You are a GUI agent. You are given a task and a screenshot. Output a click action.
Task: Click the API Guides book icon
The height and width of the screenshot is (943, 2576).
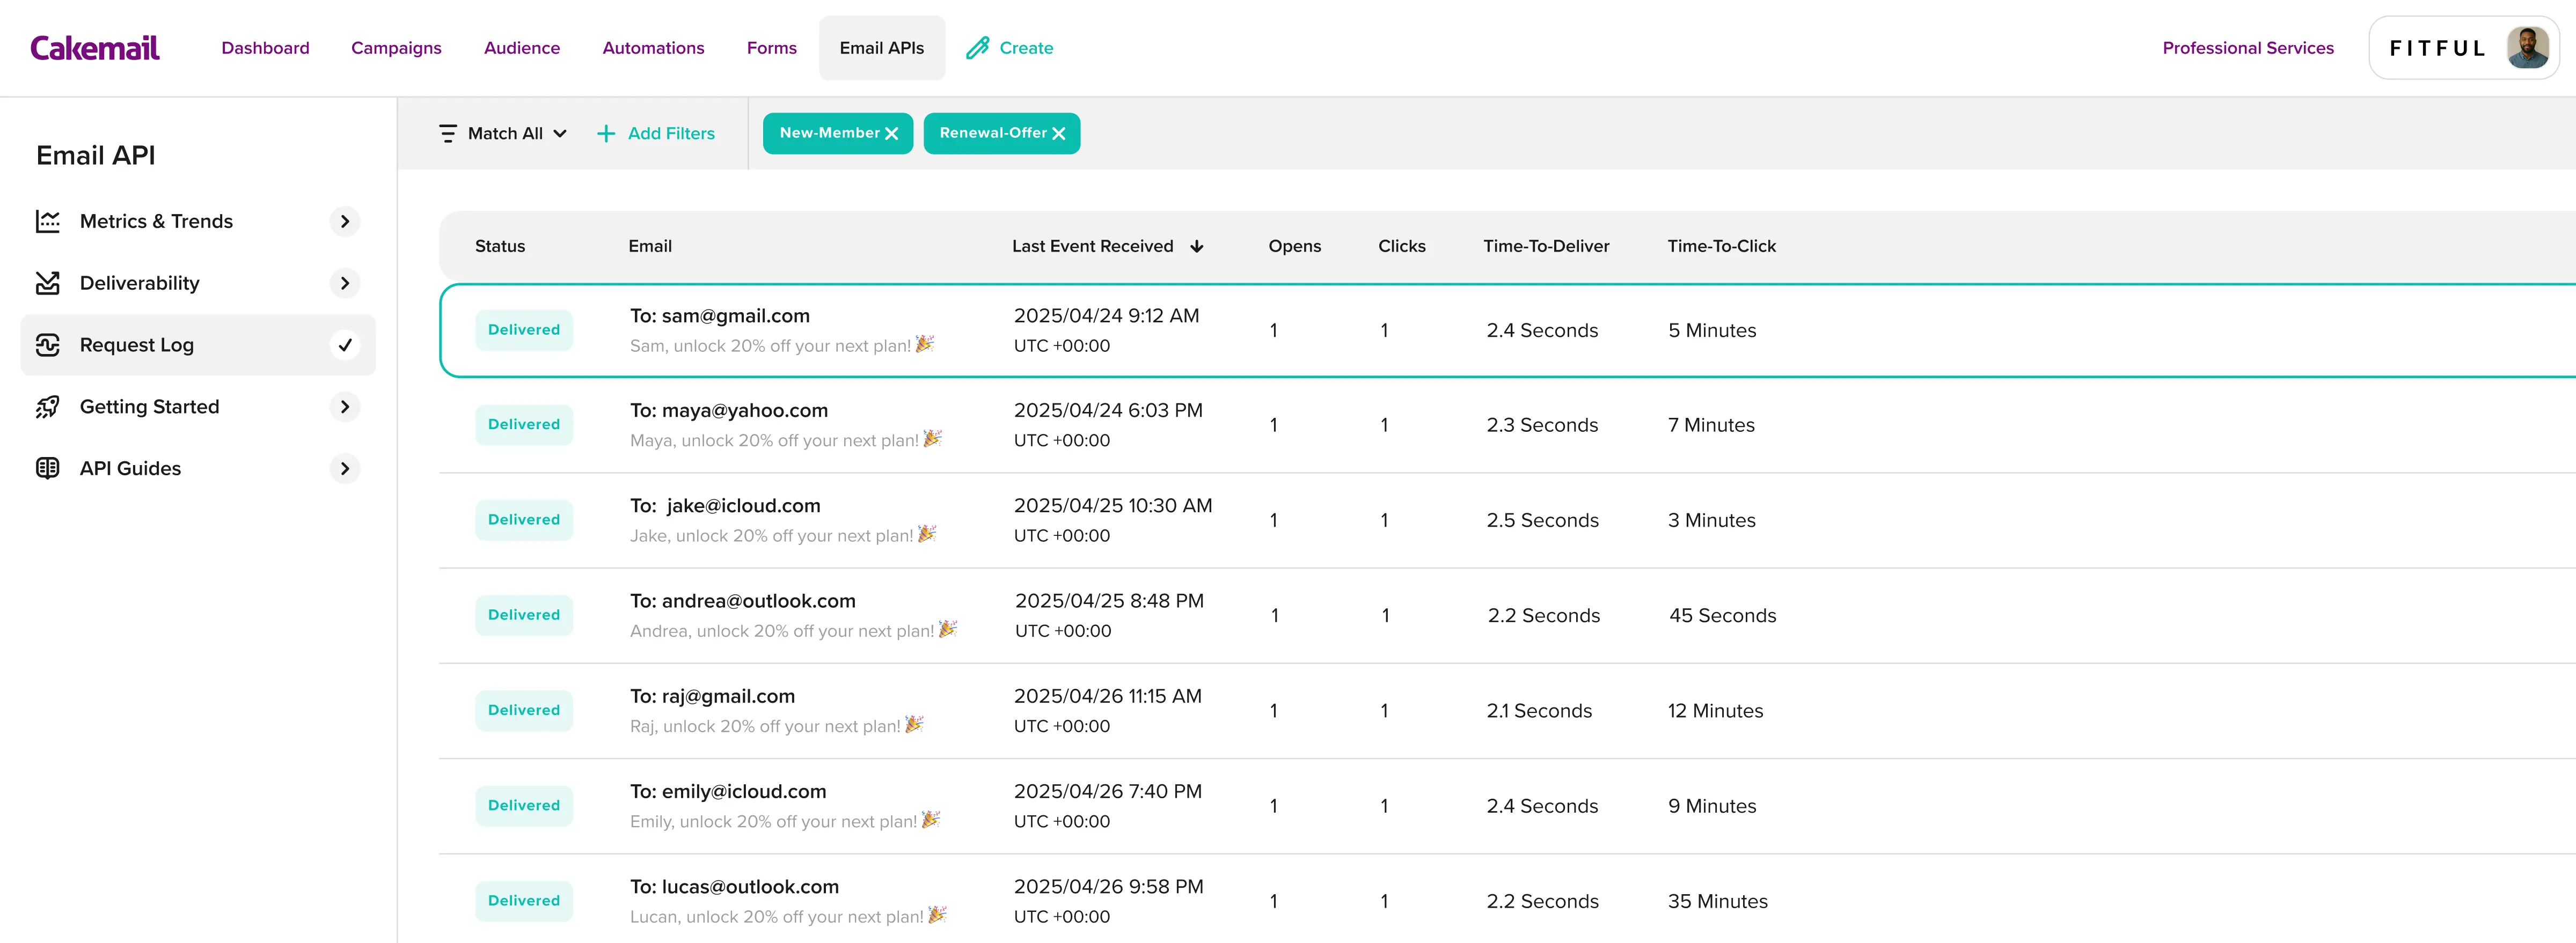tap(48, 468)
